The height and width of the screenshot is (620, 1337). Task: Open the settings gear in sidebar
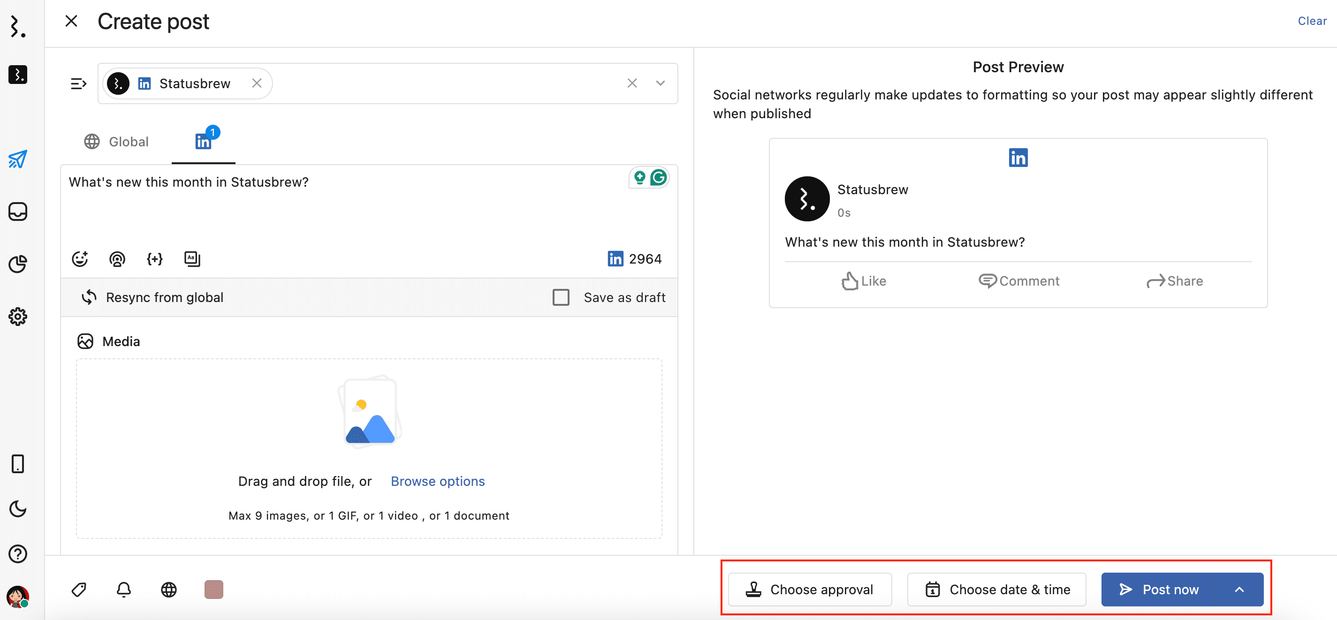tap(18, 317)
